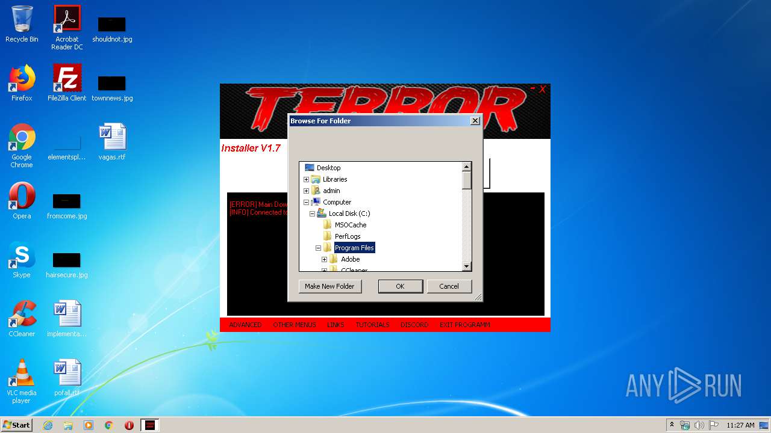The height and width of the screenshot is (433, 771).
Task: Click folder tree scrollbar up arrow
Action: (466, 167)
